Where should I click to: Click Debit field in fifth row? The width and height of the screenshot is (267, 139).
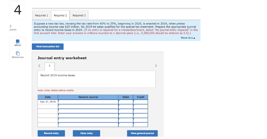pos(126,120)
